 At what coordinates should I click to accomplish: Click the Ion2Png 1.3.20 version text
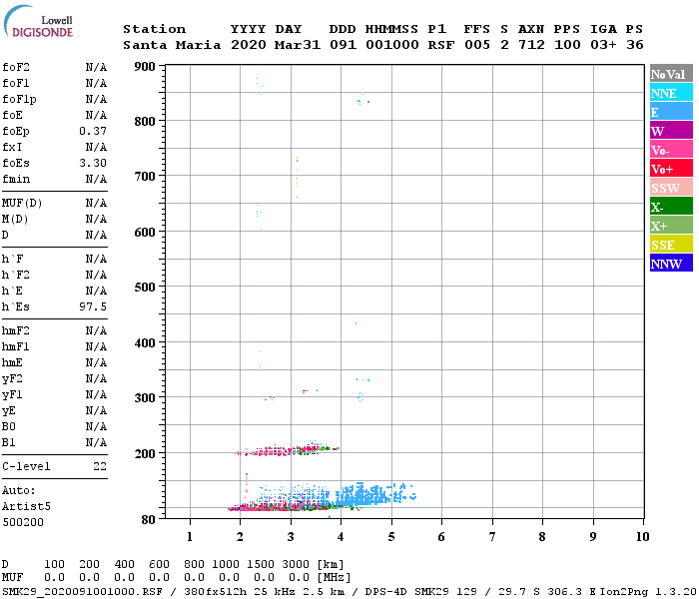pyautogui.click(x=648, y=592)
